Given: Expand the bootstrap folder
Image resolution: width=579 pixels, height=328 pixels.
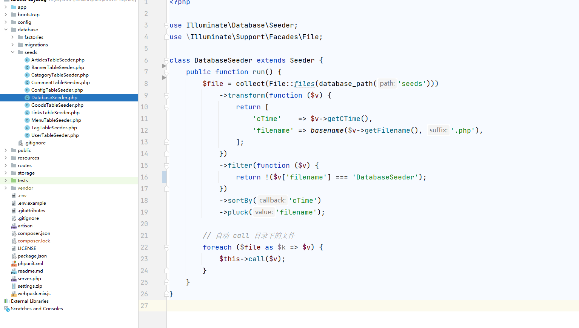Looking at the screenshot, I should pyautogui.click(x=6, y=15).
